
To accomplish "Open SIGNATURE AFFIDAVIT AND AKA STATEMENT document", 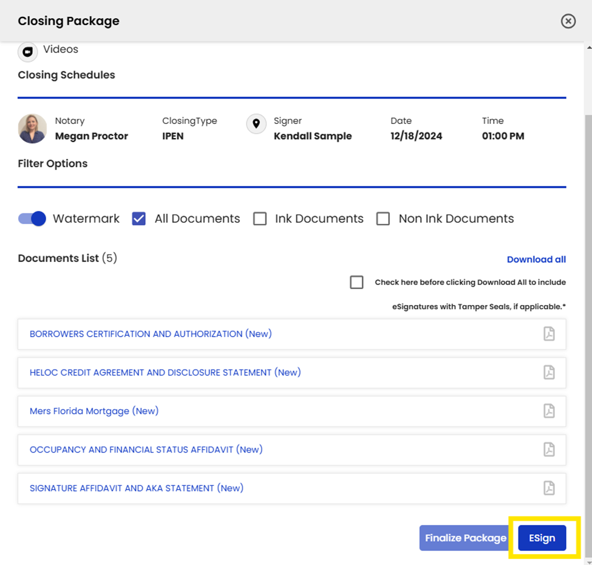I will pyautogui.click(x=137, y=488).
